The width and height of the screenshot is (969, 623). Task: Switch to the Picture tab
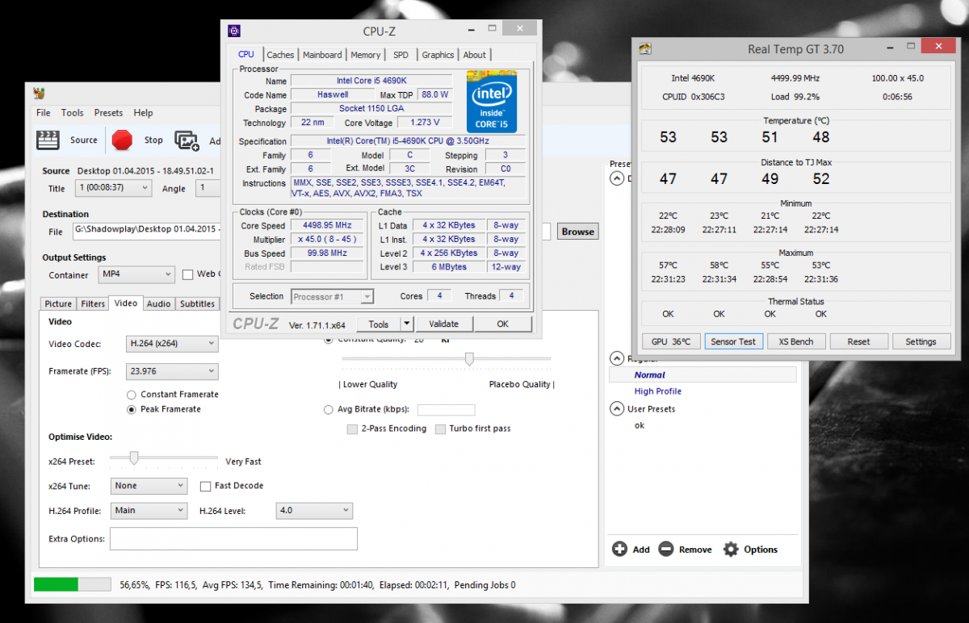tap(58, 303)
